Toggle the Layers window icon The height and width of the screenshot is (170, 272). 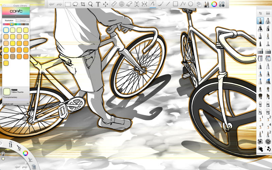222,4
